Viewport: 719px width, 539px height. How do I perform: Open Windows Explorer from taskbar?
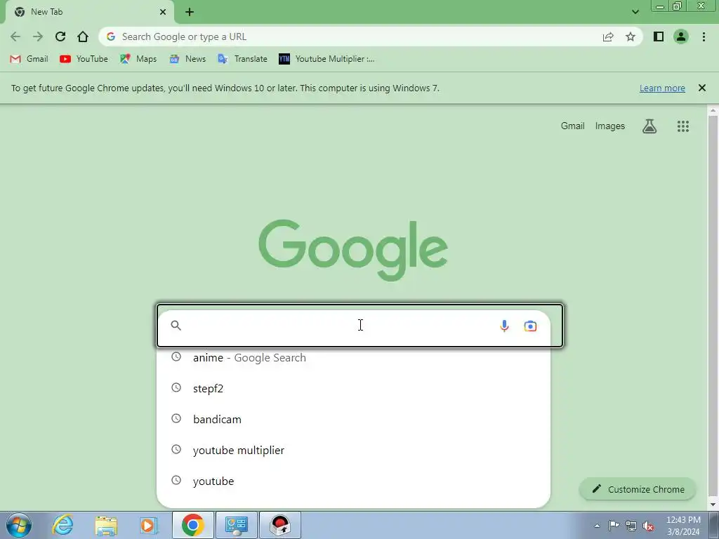pos(106,525)
